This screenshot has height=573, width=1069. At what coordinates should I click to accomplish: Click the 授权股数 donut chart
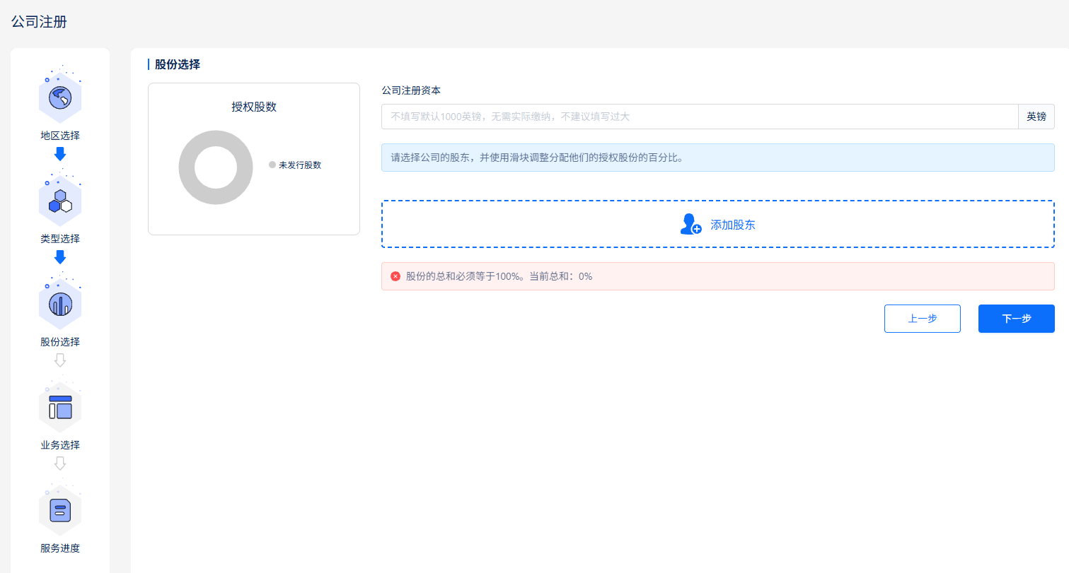click(216, 167)
